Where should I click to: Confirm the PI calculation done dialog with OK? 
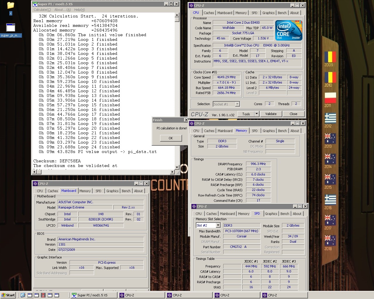click(171, 138)
